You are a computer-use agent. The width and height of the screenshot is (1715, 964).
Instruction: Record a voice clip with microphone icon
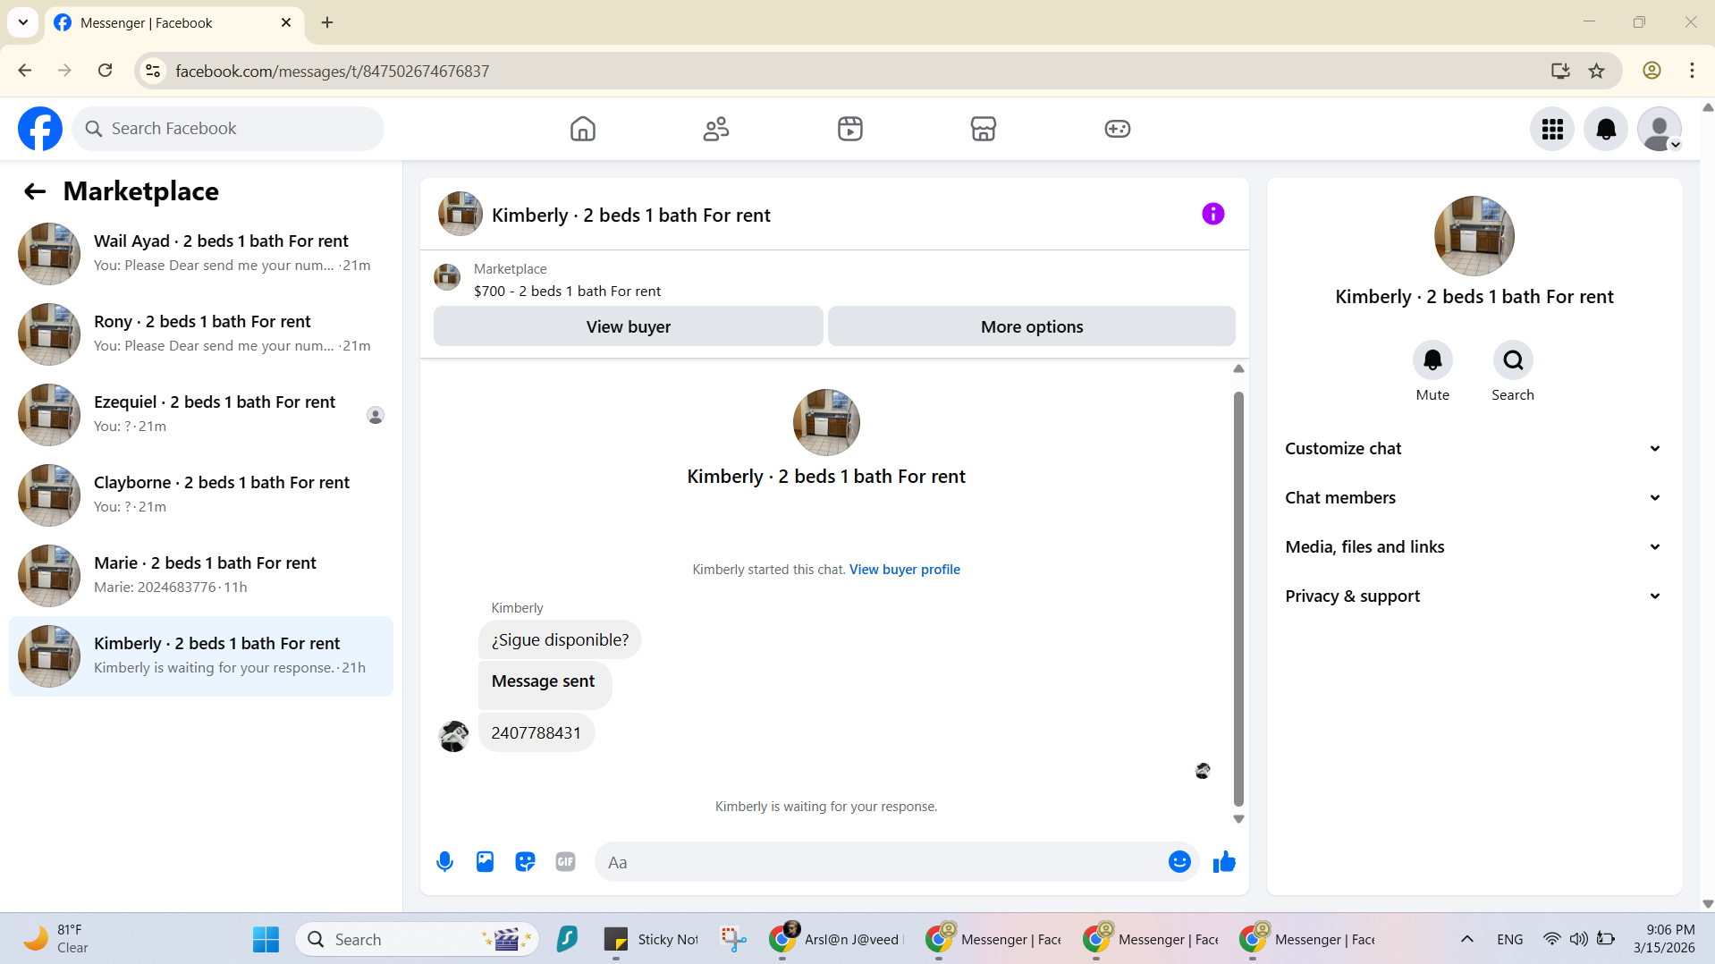[444, 862]
